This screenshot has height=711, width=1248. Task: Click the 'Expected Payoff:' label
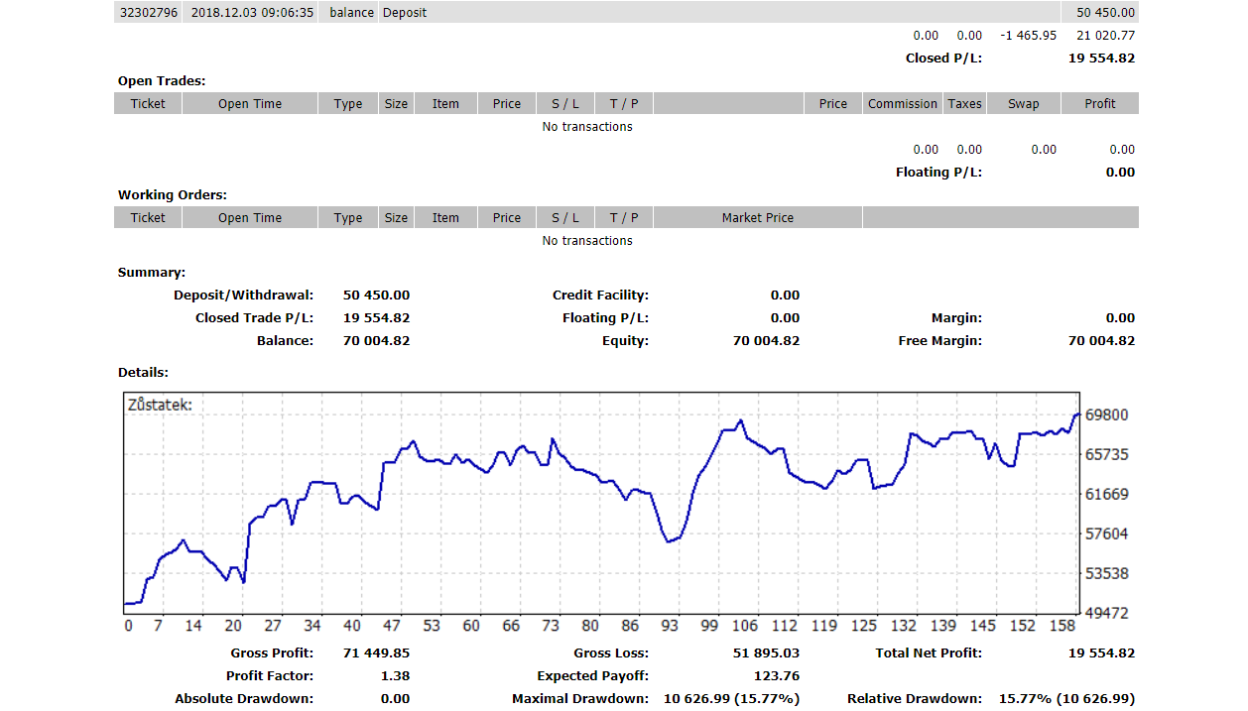(592, 675)
